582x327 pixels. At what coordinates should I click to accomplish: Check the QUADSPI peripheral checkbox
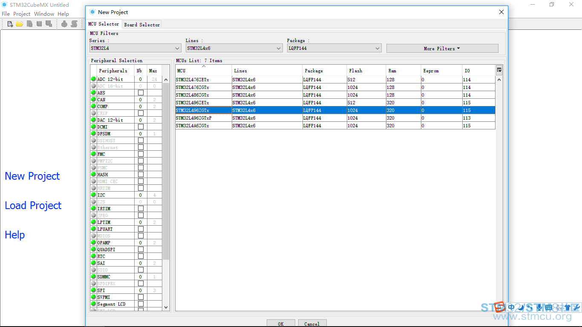click(x=141, y=250)
